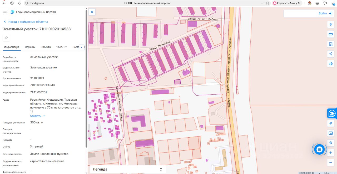
Task: Open the chat support bubble
Action: (319, 149)
